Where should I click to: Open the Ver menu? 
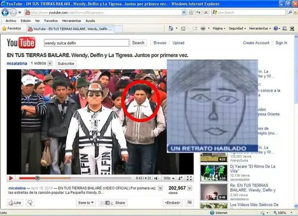click(x=38, y=21)
